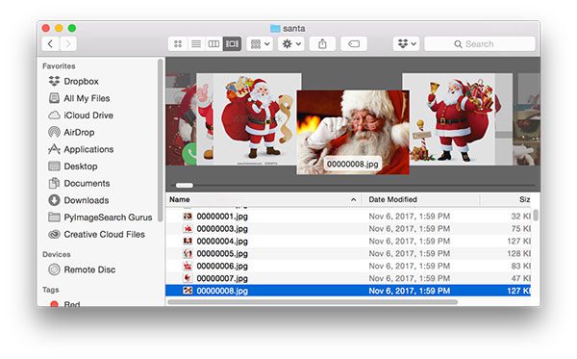Zoom the window with green button
577x359 pixels.
tap(72, 28)
